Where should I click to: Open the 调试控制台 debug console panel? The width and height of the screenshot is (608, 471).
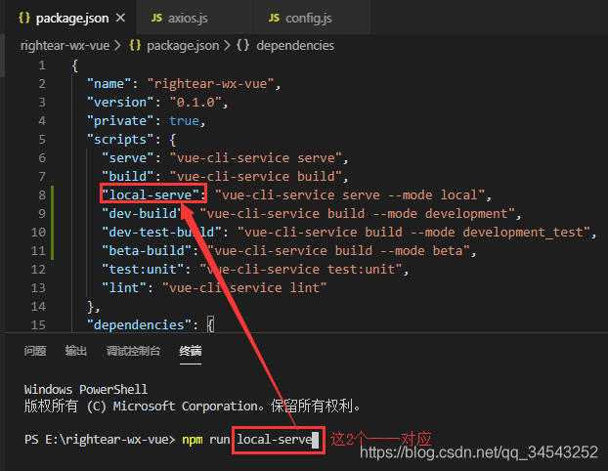pos(133,352)
